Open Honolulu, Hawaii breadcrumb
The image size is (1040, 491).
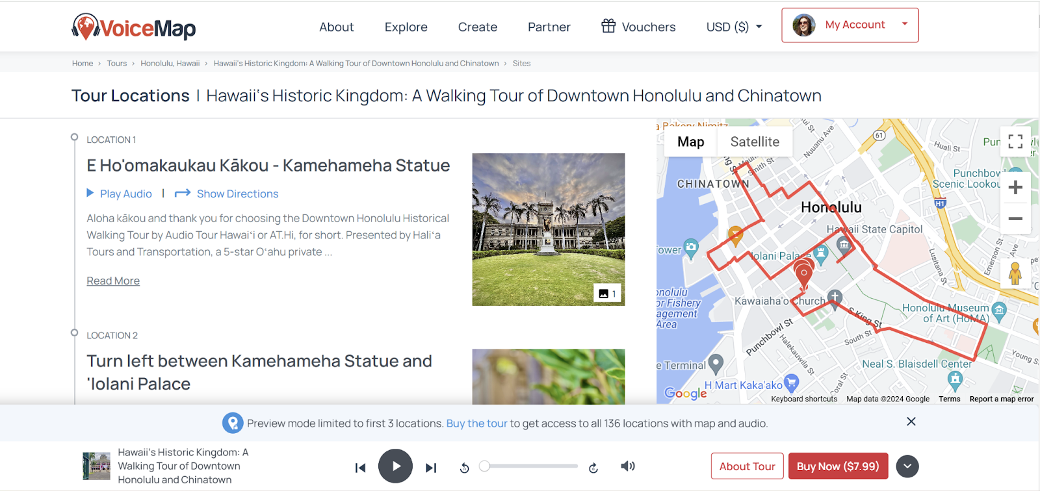(170, 63)
